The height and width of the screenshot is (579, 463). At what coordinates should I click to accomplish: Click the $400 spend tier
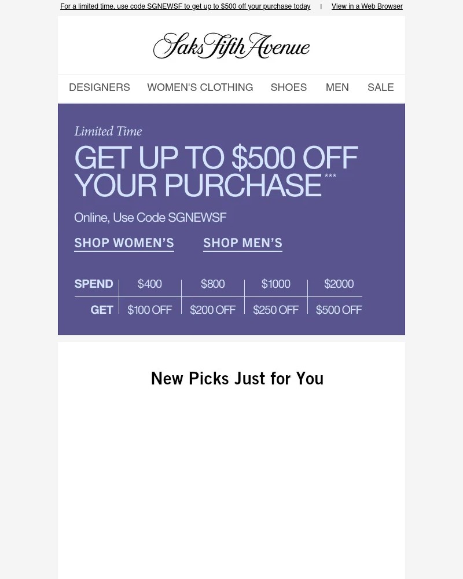point(149,284)
